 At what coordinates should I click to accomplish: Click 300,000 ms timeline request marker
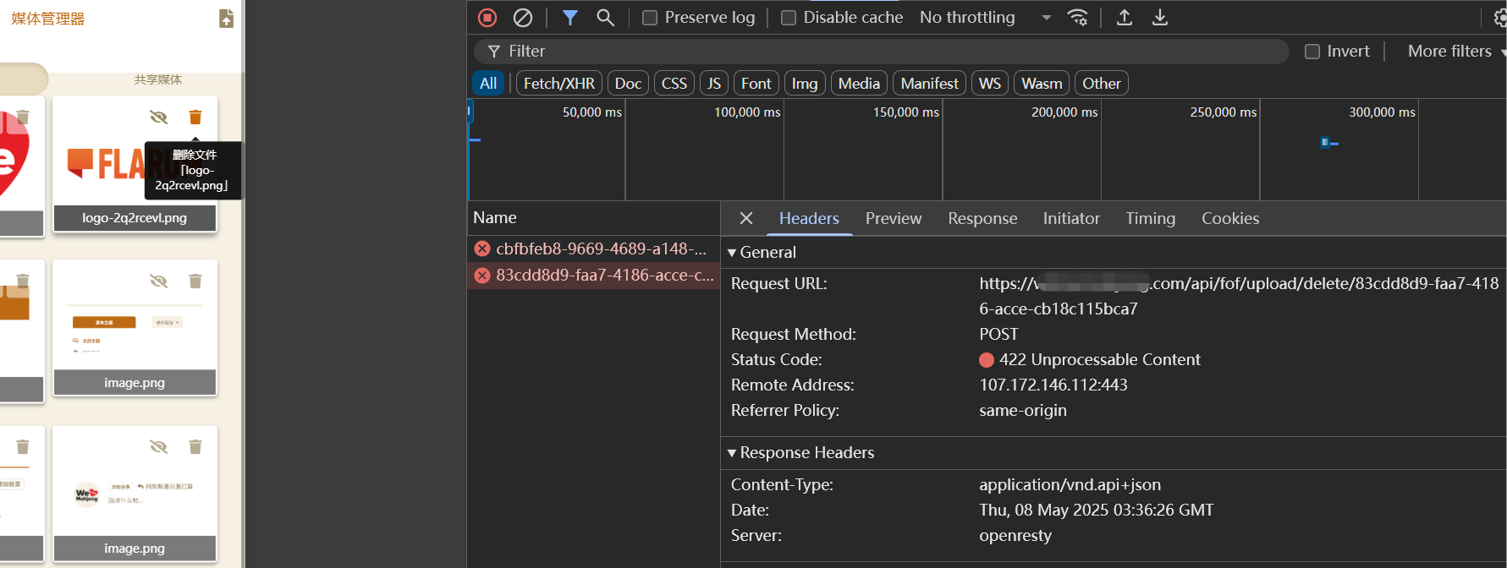[x=1328, y=143]
